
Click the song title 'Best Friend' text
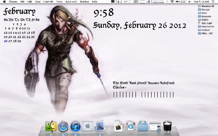(x=144, y=83)
